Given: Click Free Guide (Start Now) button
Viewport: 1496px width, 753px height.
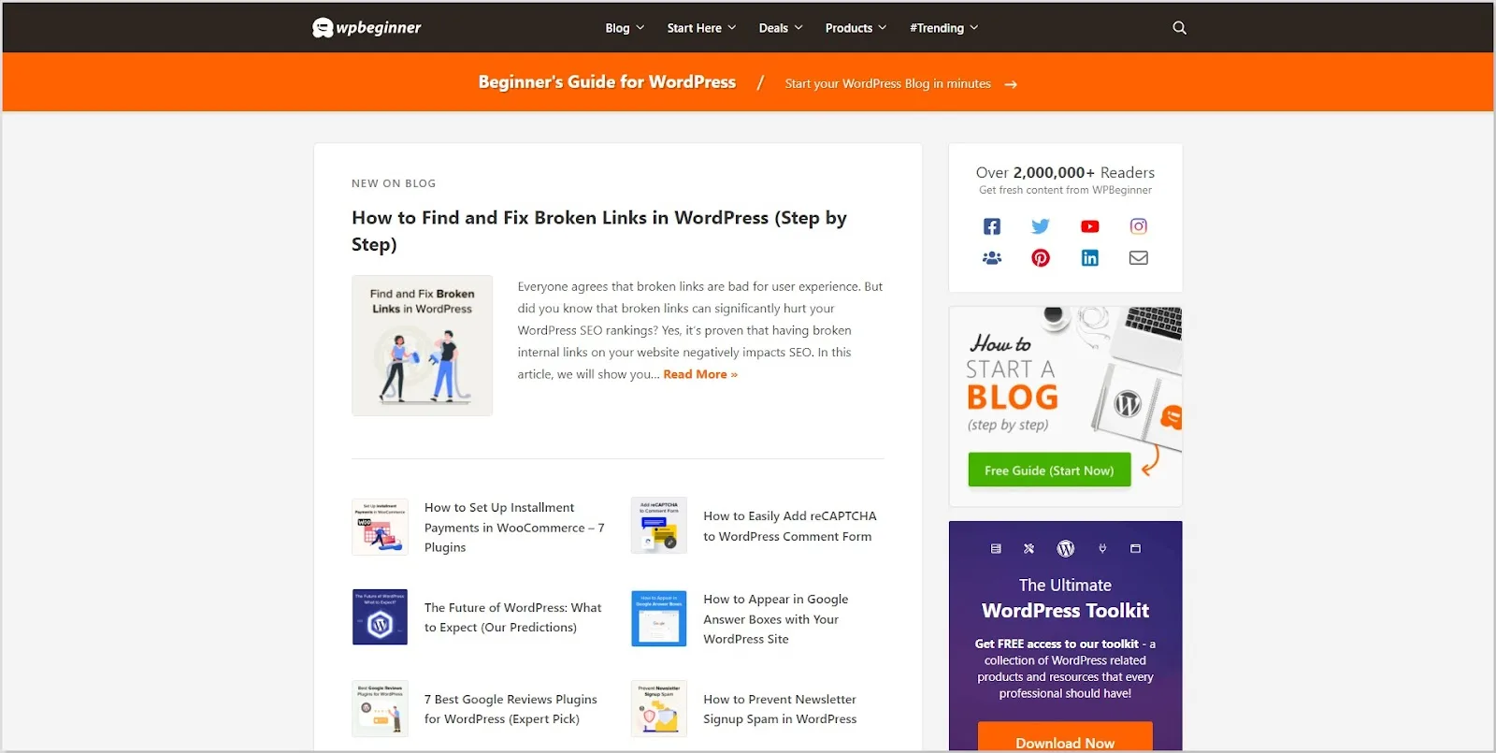Looking at the screenshot, I should point(1049,471).
